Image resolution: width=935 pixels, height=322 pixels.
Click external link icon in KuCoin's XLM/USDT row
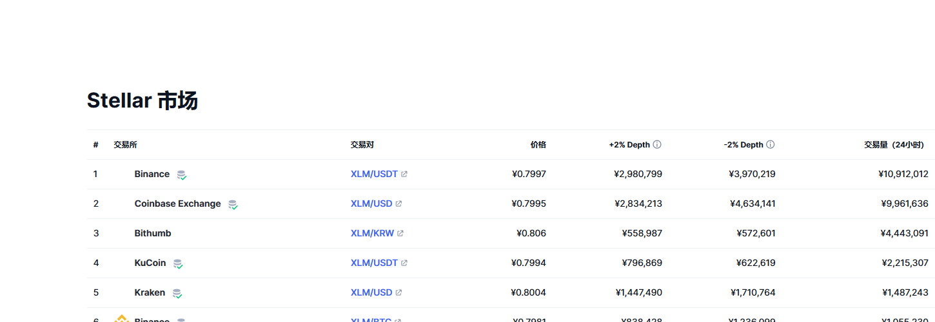coord(404,263)
